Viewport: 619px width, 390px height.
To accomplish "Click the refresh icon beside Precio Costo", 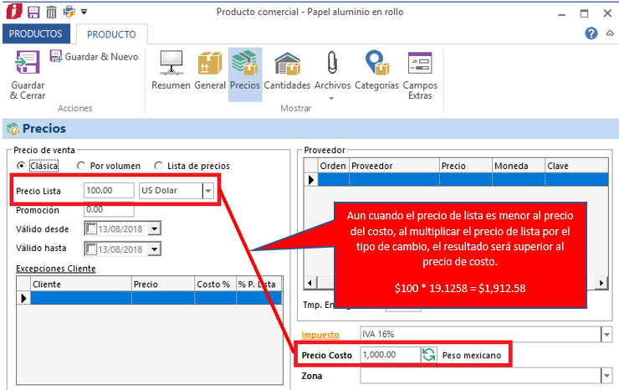I will click(x=429, y=355).
